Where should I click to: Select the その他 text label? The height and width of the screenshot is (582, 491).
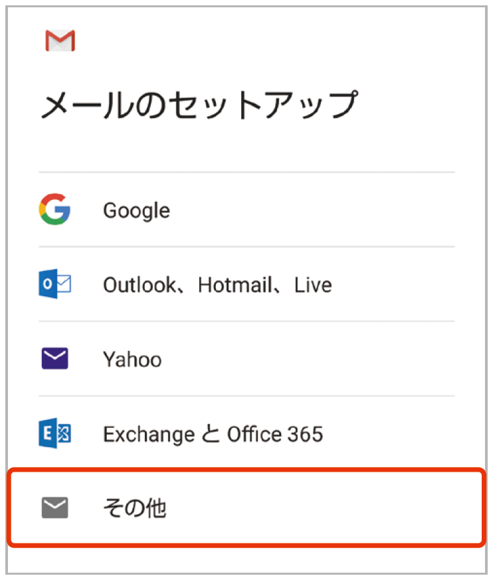pos(135,508)
